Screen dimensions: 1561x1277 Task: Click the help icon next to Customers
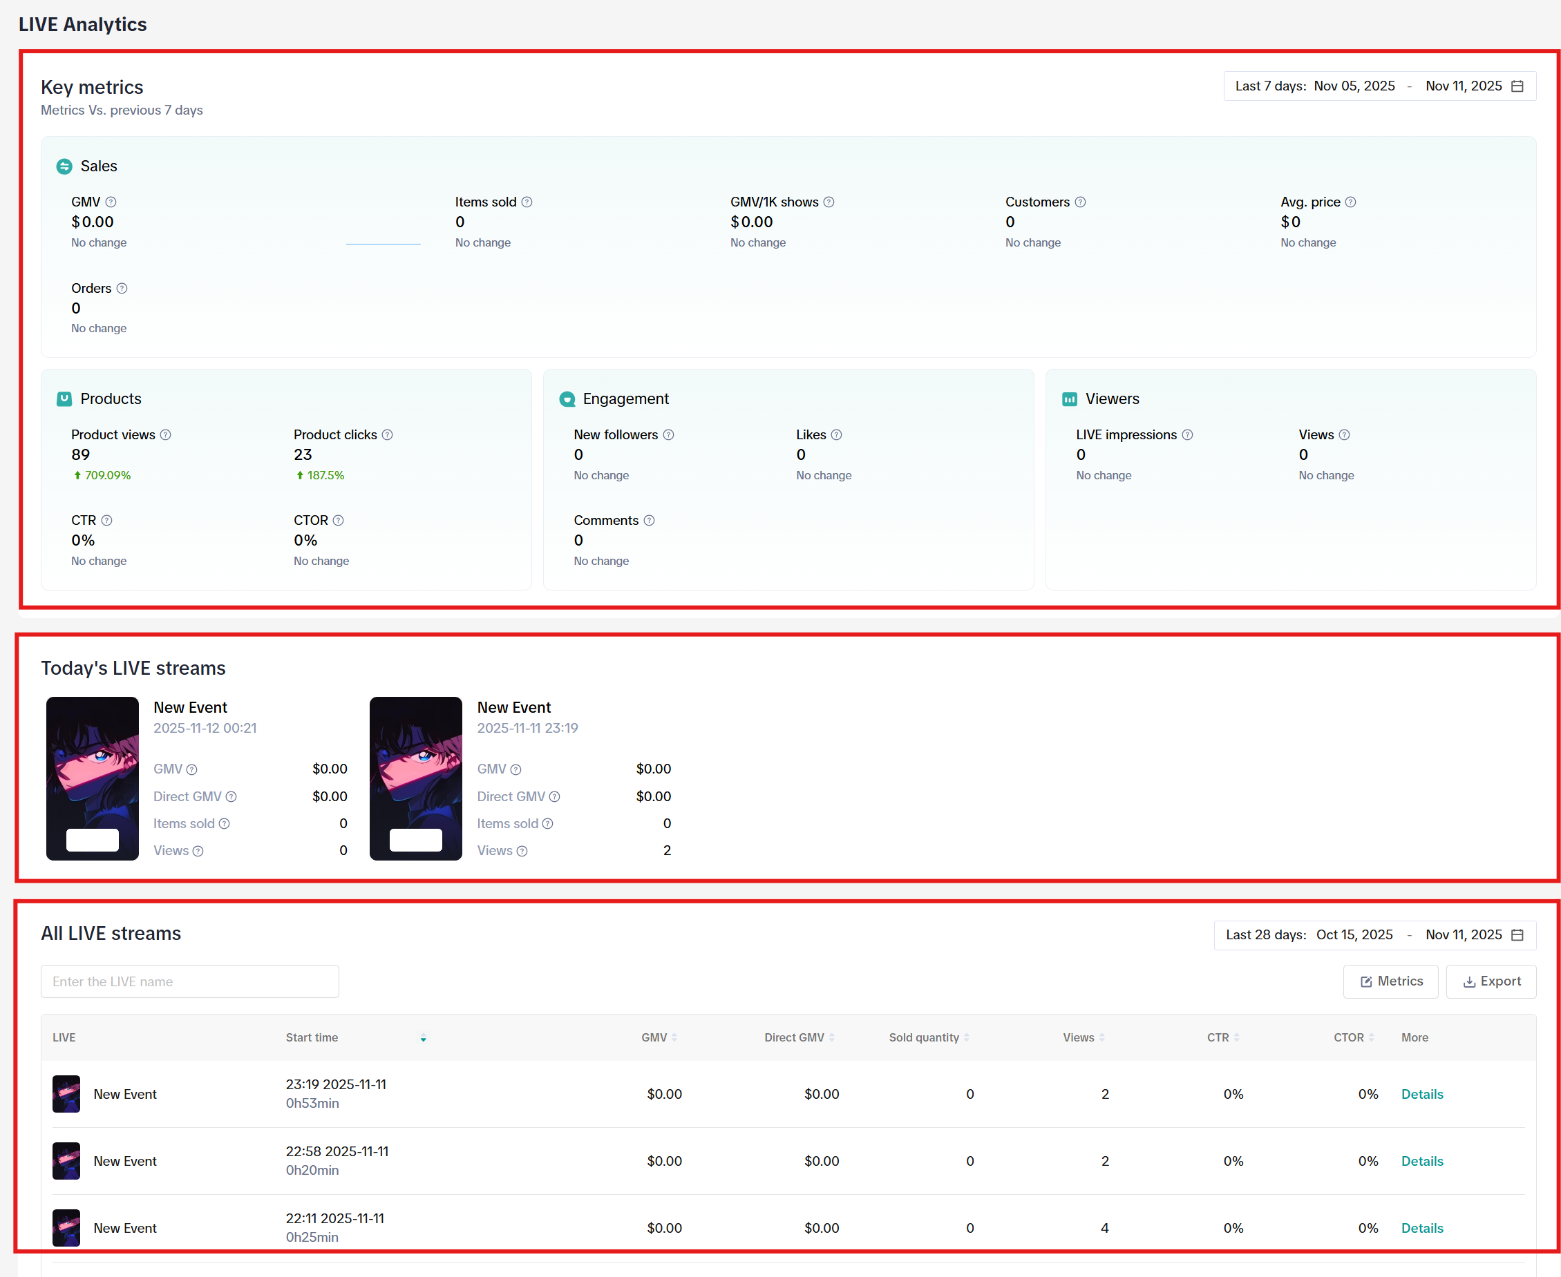click(x=1081, y=202)
